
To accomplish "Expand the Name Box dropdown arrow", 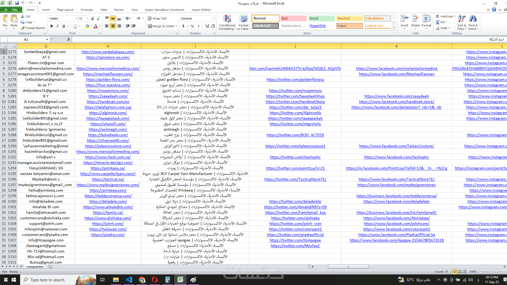I will [47, 40].
